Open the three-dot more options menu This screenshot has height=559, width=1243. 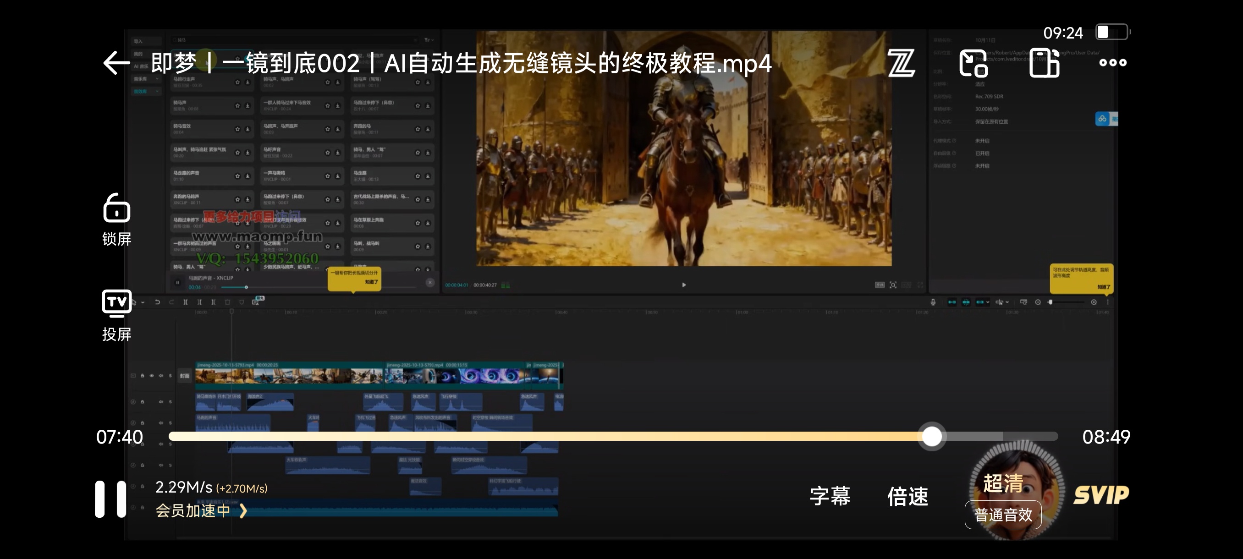coord(1113,63)
